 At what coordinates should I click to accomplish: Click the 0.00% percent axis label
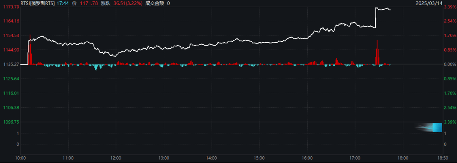point(449,64)
